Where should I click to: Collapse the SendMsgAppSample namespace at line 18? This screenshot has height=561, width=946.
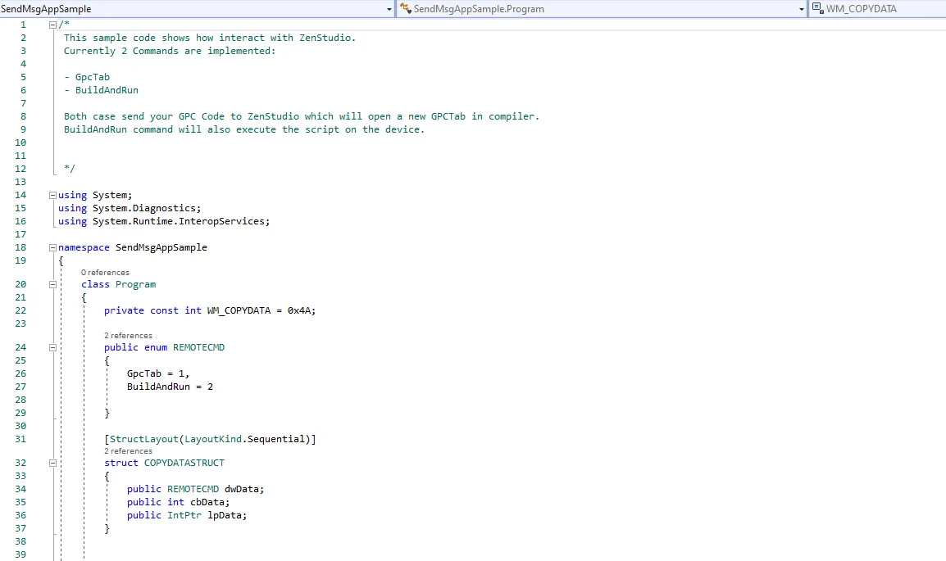(x=52, y=247)
